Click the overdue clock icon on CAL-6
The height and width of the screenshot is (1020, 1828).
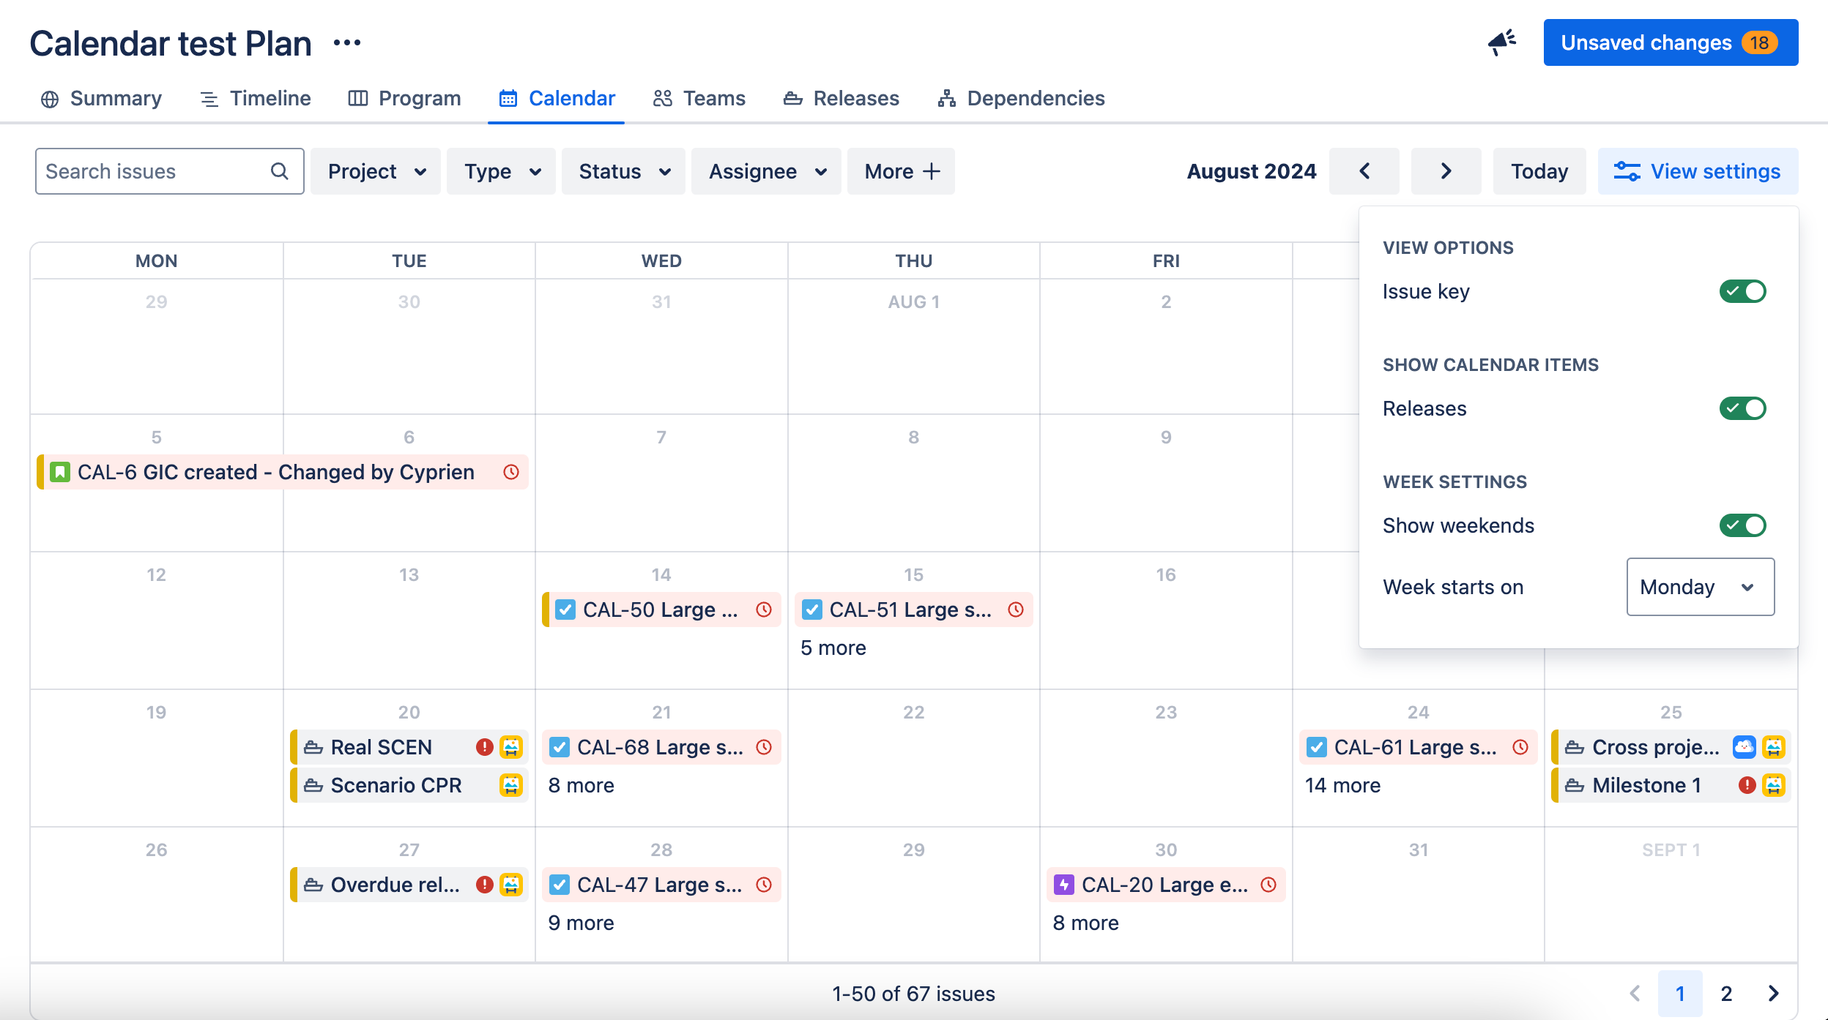(509, 472)
